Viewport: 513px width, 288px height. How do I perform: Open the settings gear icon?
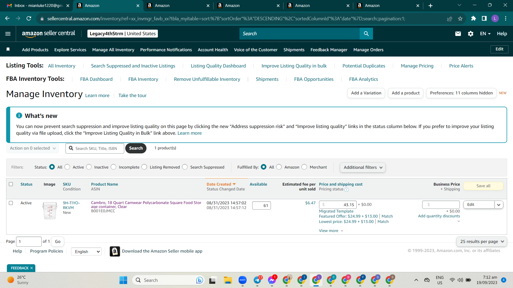coord(471,34)
